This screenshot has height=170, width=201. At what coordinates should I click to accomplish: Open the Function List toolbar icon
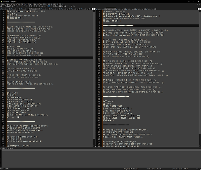point(58,6)
